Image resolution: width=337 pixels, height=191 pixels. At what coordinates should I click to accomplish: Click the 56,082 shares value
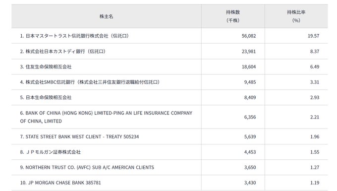point(249,36)
